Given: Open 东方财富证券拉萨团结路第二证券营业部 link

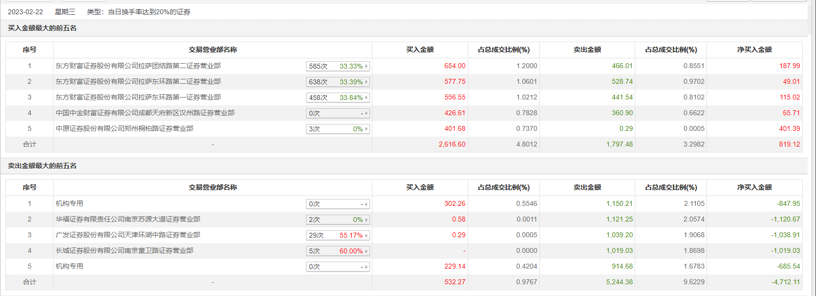Looking at the screenshot, I should (138, 66).
